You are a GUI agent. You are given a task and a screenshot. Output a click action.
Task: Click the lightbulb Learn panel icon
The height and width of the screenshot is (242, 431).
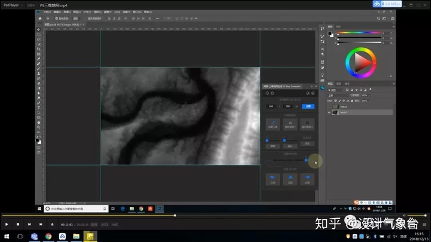(x=322, y=75)
